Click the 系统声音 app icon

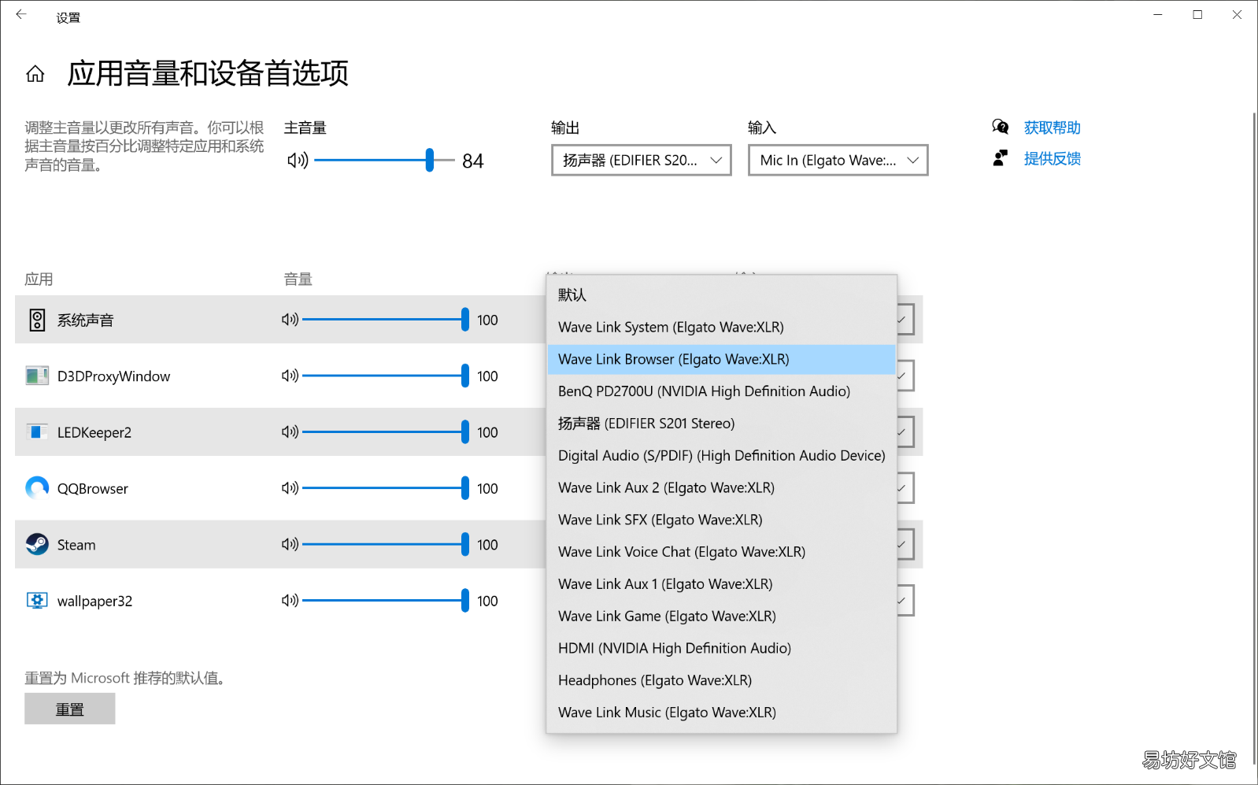click(37, 320)
